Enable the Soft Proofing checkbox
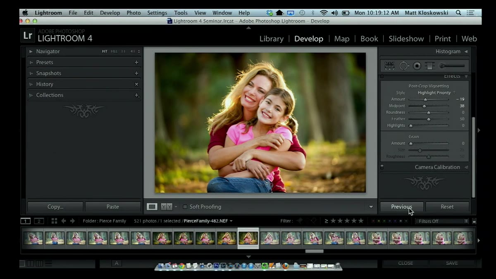 click(185, 207)
